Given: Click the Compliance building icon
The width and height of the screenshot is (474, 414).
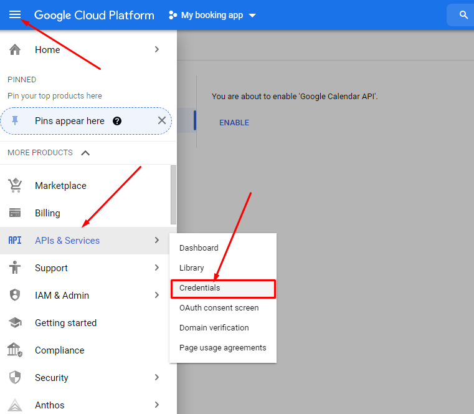Looking at the screenshot, I should 15,350.
